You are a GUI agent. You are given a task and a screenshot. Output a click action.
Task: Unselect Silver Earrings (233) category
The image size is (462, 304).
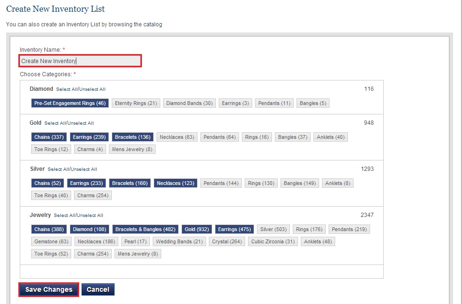point(86,183)
